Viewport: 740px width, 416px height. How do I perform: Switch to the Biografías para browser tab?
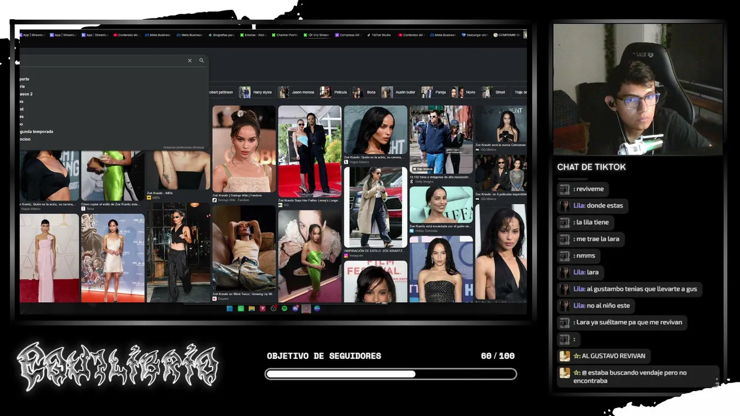(221, 35)
